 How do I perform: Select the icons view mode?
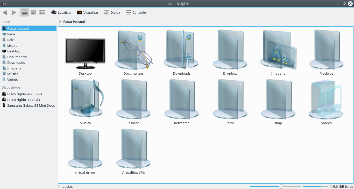(24, 12)
